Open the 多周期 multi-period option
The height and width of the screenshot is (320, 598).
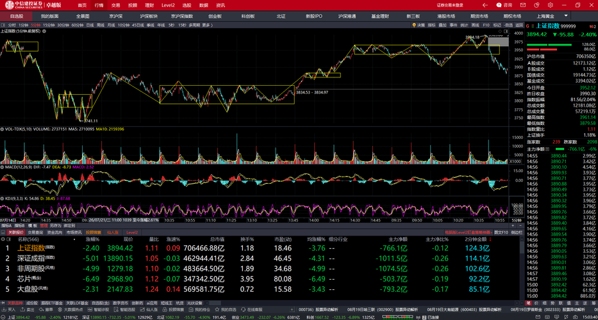(x=194, y=25)
